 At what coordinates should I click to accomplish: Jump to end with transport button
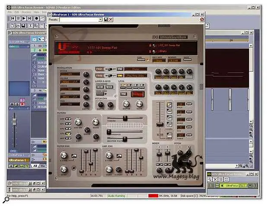29,18
